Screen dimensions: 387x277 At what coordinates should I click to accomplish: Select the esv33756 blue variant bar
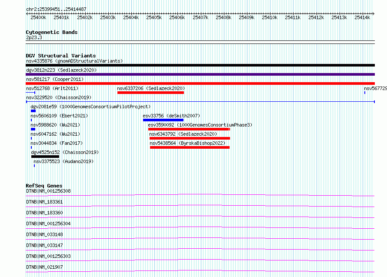163,120
